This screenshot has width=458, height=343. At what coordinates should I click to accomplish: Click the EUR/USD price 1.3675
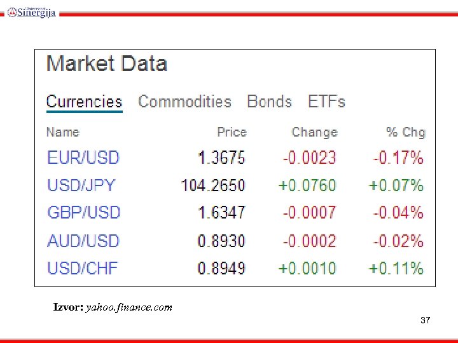pos(221,158)
